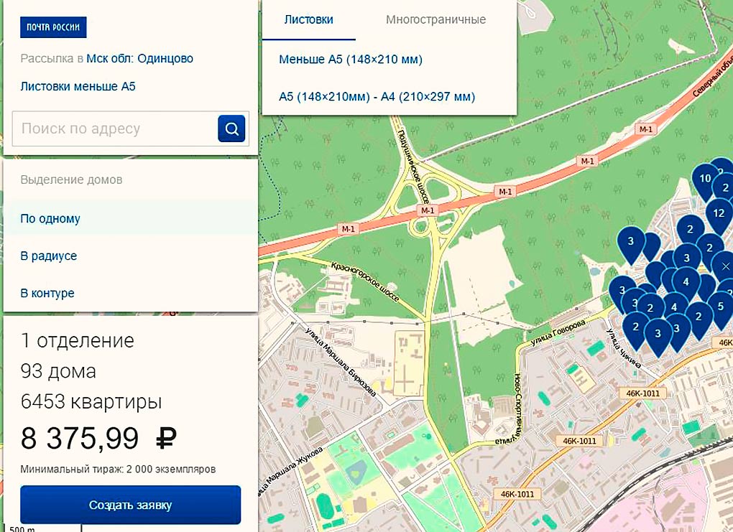Open the Почта России logo

53,27
